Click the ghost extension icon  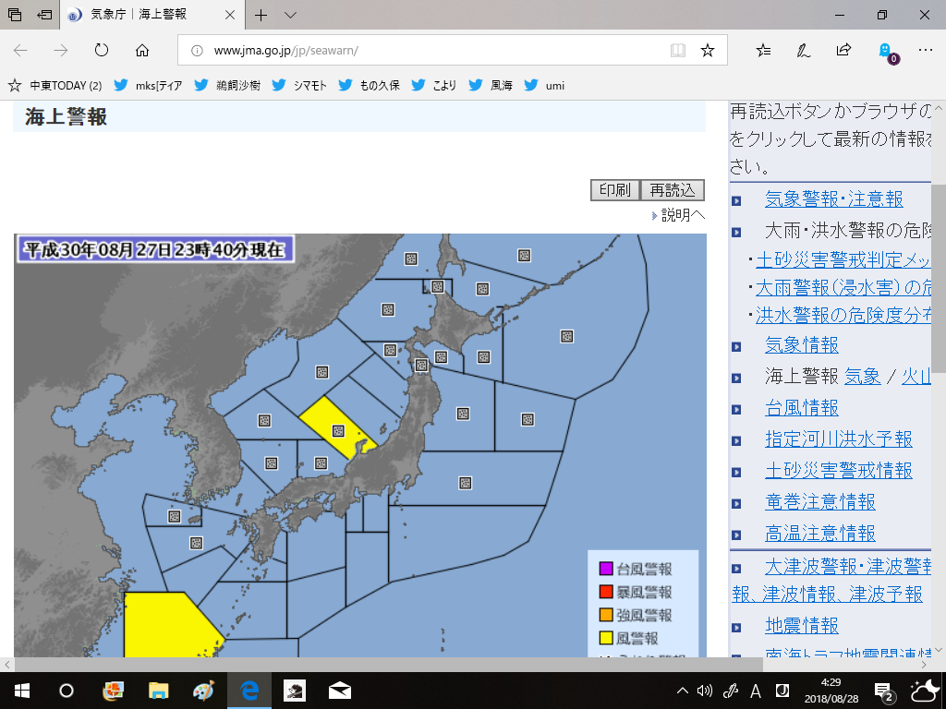[885, 51]
